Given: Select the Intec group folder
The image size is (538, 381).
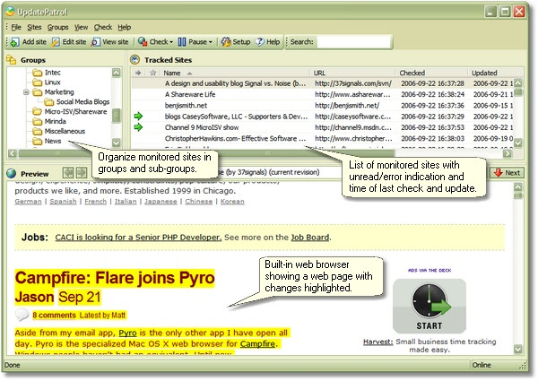Looking at the screenshot, I should [x=47, y=73].
